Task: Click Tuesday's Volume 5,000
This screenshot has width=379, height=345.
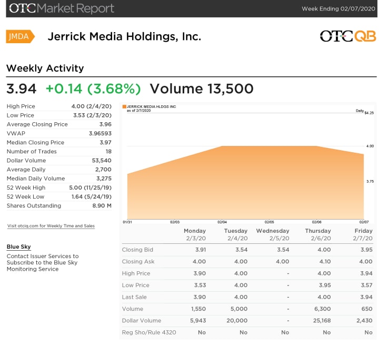Action: (x=239, y=309)
